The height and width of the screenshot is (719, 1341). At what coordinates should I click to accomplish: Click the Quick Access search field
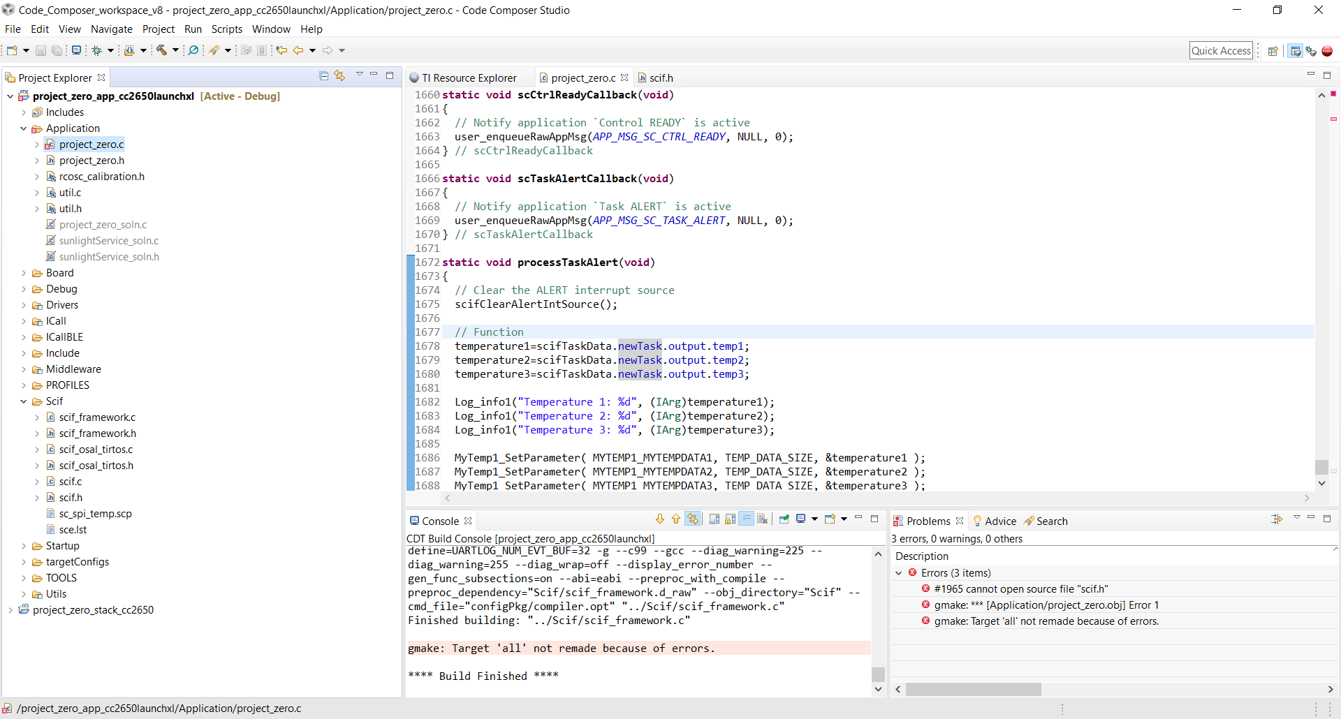click(1221, 50)
